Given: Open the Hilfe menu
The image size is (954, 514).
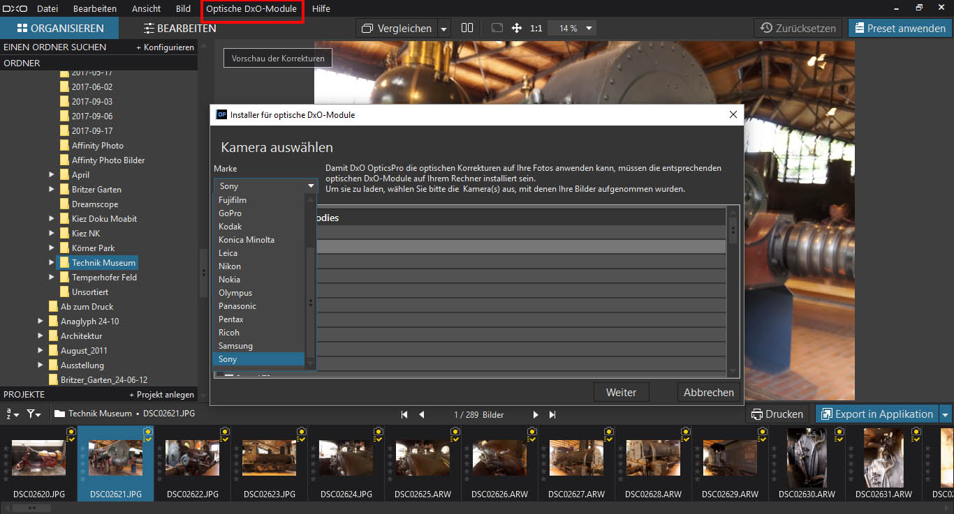Looking at the screenshot, I should click(x=321, y=9).
